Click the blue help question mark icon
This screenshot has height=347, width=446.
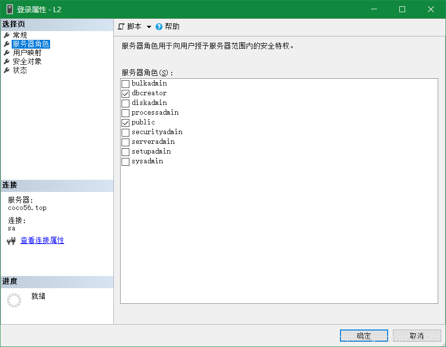click(x=159, y=27)
